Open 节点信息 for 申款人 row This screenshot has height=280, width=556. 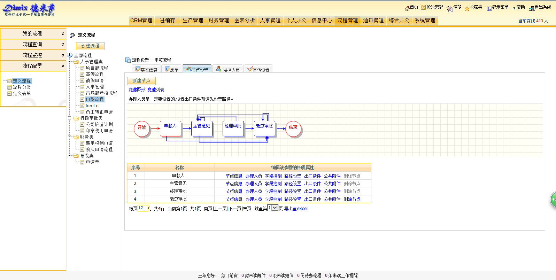pyautogui.click(x=234, y=176)
